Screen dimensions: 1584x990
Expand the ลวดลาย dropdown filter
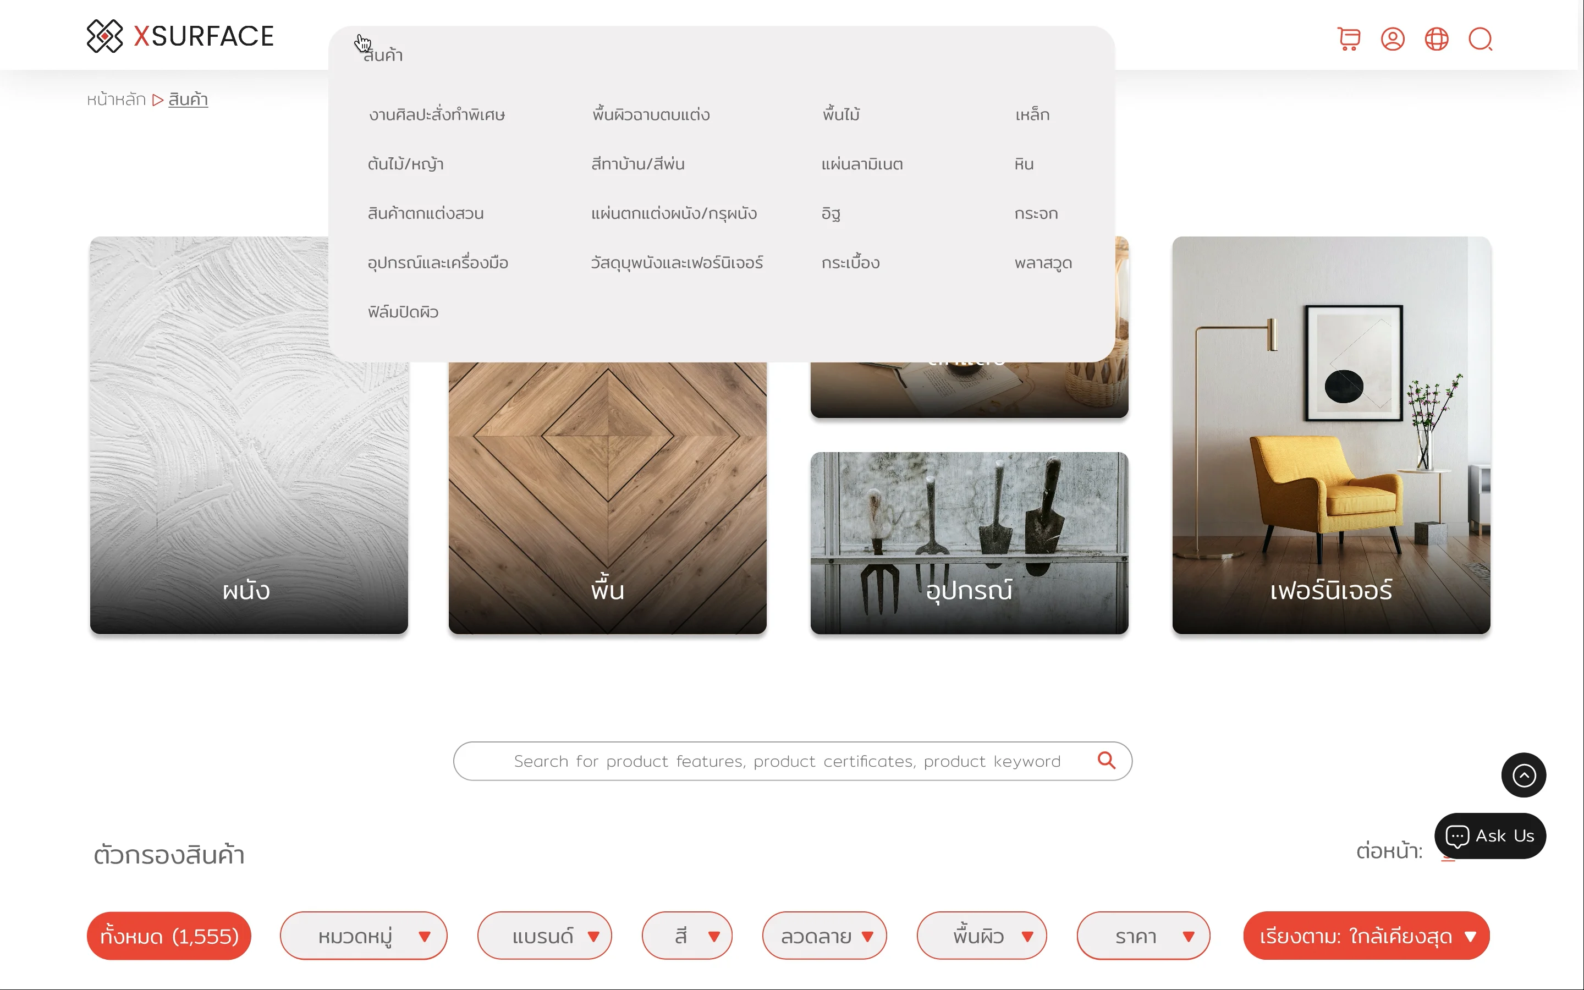click(x=824, y=936)
